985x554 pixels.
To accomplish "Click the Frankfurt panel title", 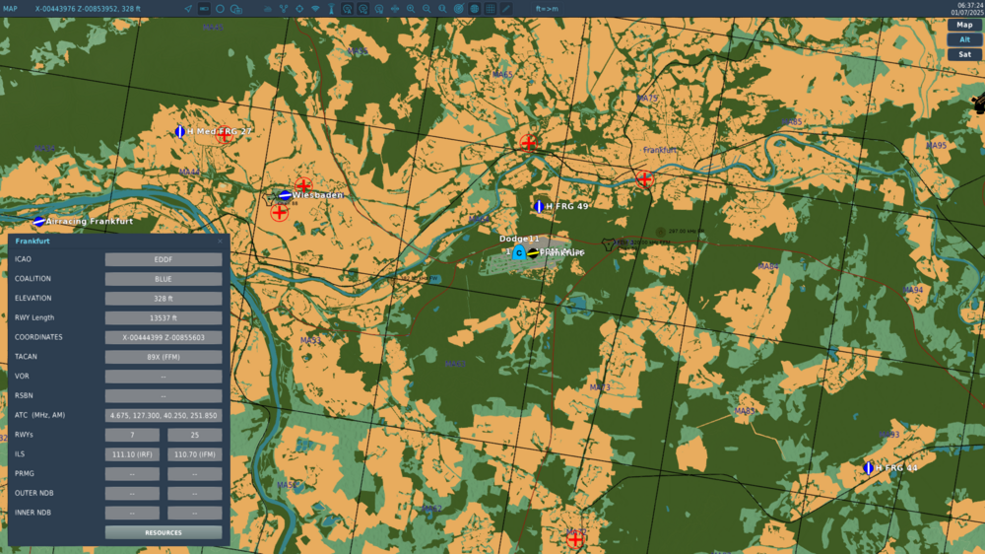I will click(x=33, y=241).
